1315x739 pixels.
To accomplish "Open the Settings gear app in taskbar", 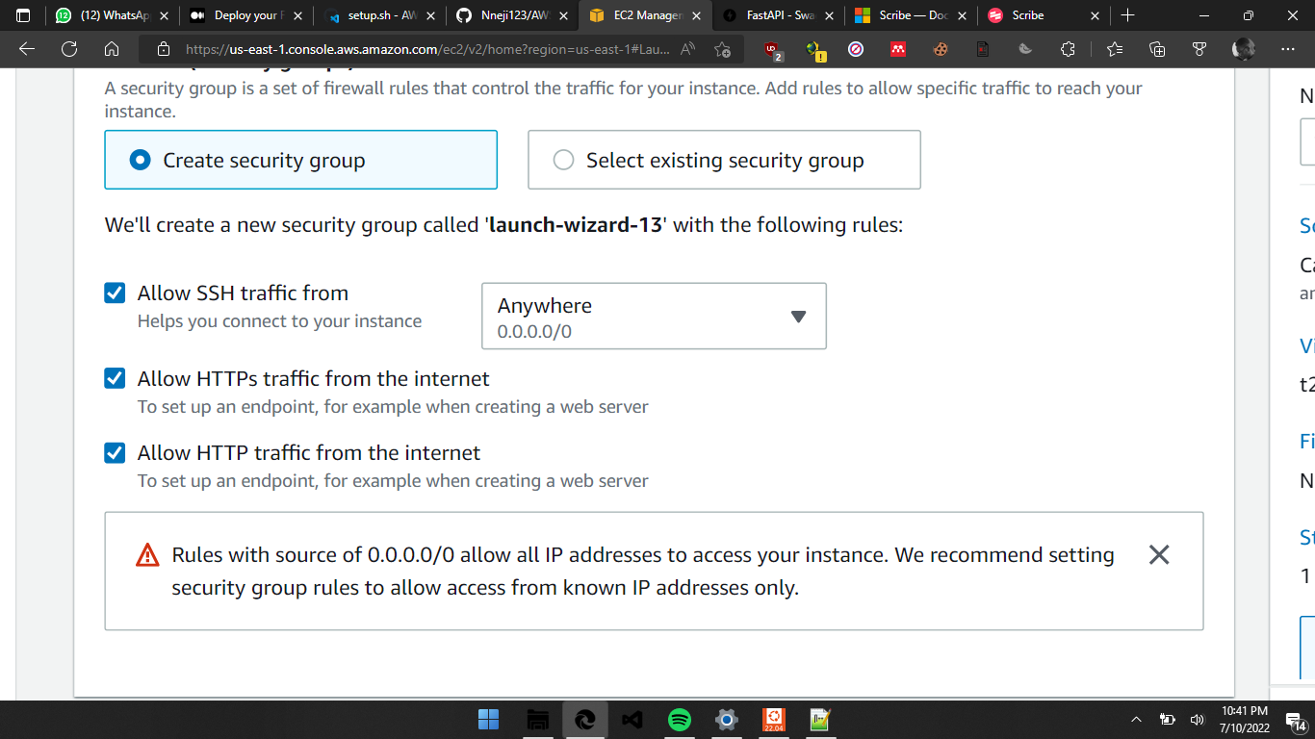I will pos(727,720).
